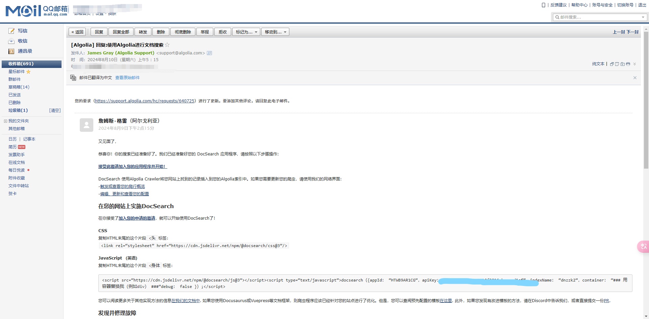Click the save/download email icon
Screen dimensions: 649x319
[x=623, y=64]
